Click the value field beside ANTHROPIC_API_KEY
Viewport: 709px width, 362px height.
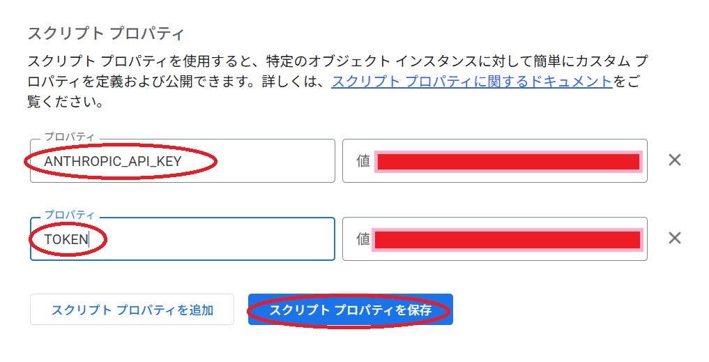(x=495, y=160)
